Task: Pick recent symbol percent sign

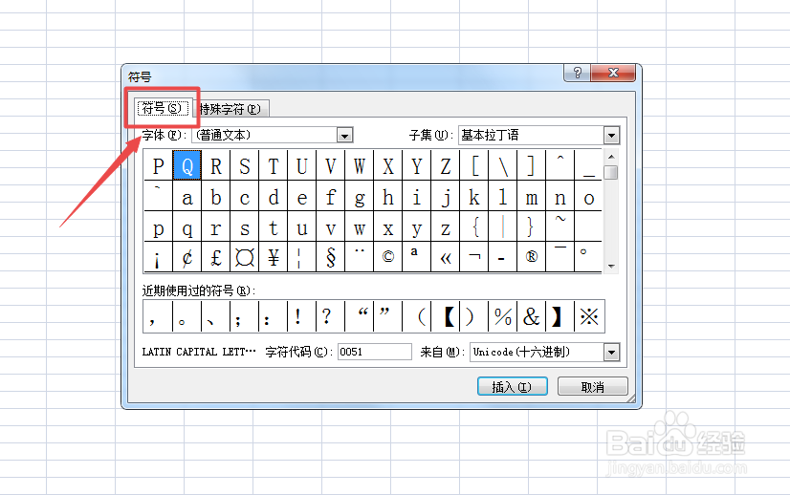Action: click(x=503, y=316)
